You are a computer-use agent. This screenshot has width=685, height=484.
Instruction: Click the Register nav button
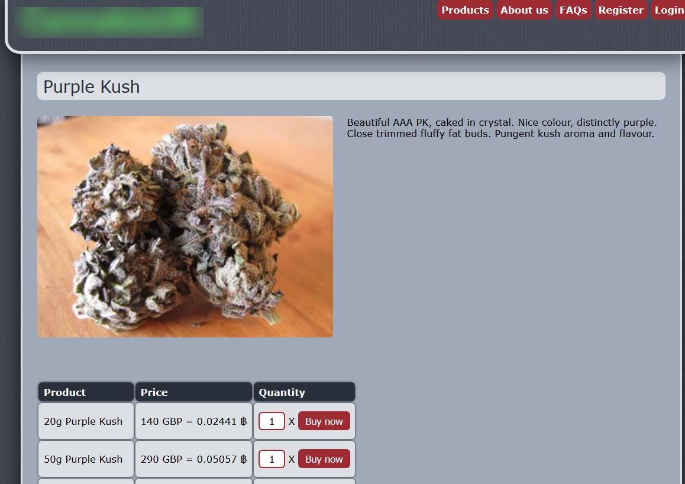pyautogui.click(x=621, y=10)
